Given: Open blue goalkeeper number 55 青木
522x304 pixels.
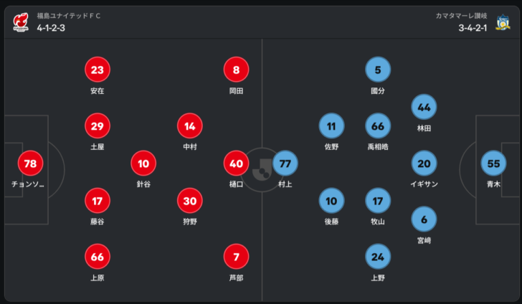Looking at the screenshot, I should (493, 163).
